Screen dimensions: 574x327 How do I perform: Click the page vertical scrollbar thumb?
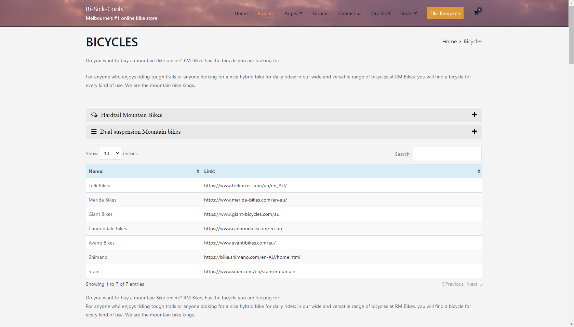tap(571, 34)
